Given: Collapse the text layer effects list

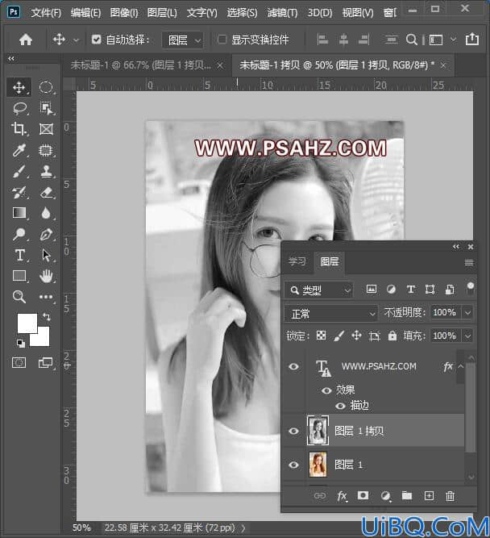Looking at the screenshot, I should coord(460,366).
